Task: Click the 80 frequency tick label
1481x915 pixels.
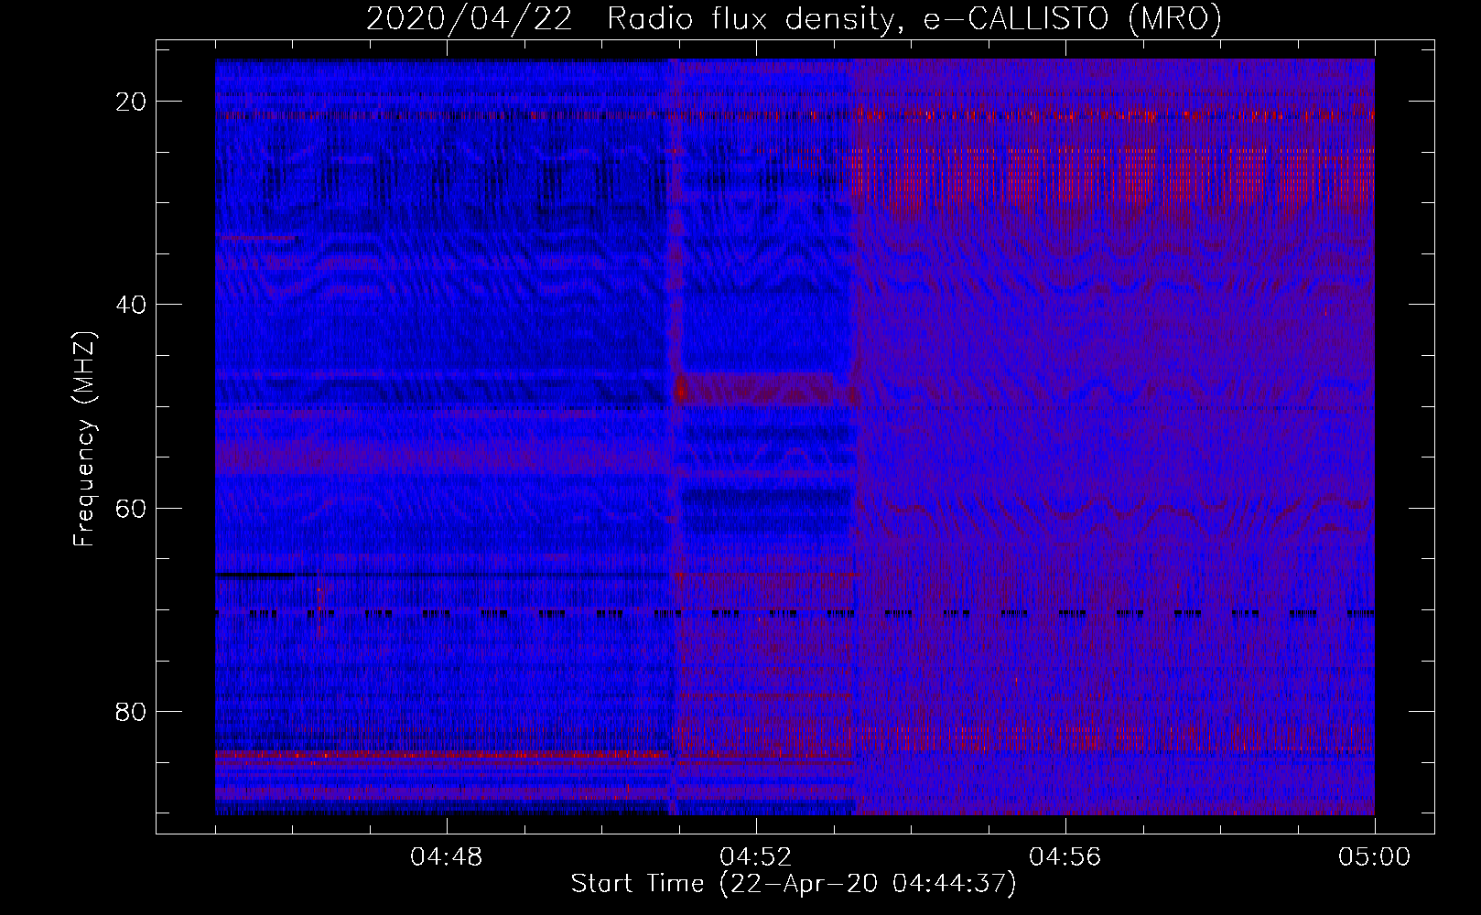Action: pos(132,712)
